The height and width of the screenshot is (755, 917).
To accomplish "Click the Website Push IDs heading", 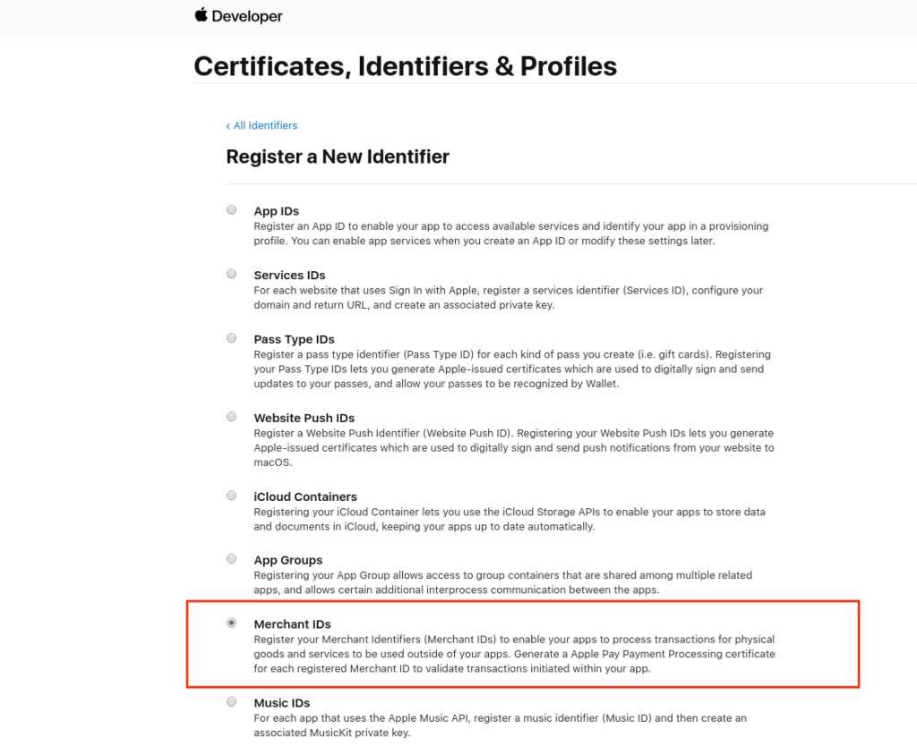I will [x=304, y=419].
